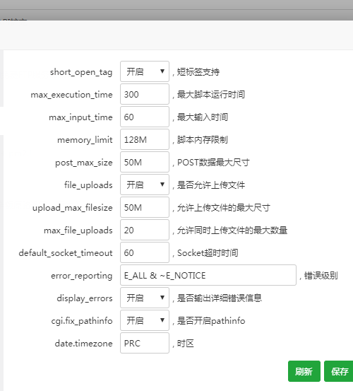The width and height of the screenshot is (353, 391).
Task: Focus the date.timezone field showing PRC
Action: (145, 343)
